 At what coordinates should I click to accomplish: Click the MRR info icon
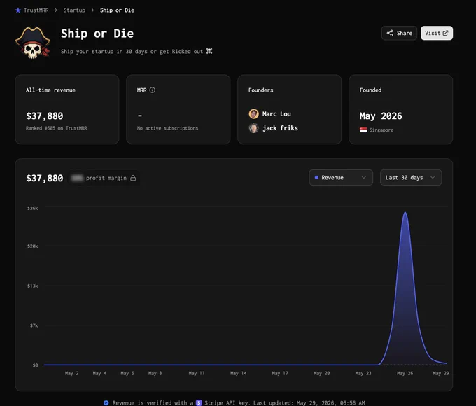[153, 90]
